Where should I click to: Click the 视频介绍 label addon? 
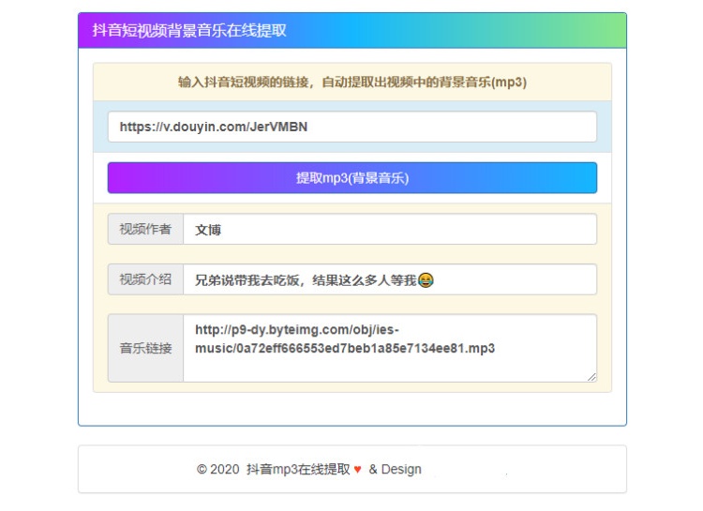click(x=145, y=279)
